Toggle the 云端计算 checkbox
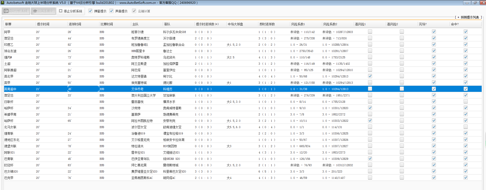 (134, 11)
